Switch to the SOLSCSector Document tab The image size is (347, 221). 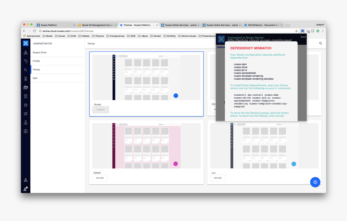[x=263, y=25]
